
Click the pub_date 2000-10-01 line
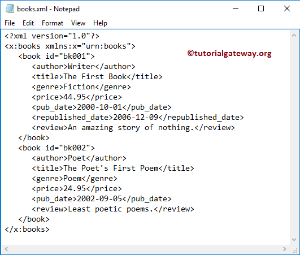point(102,107)
